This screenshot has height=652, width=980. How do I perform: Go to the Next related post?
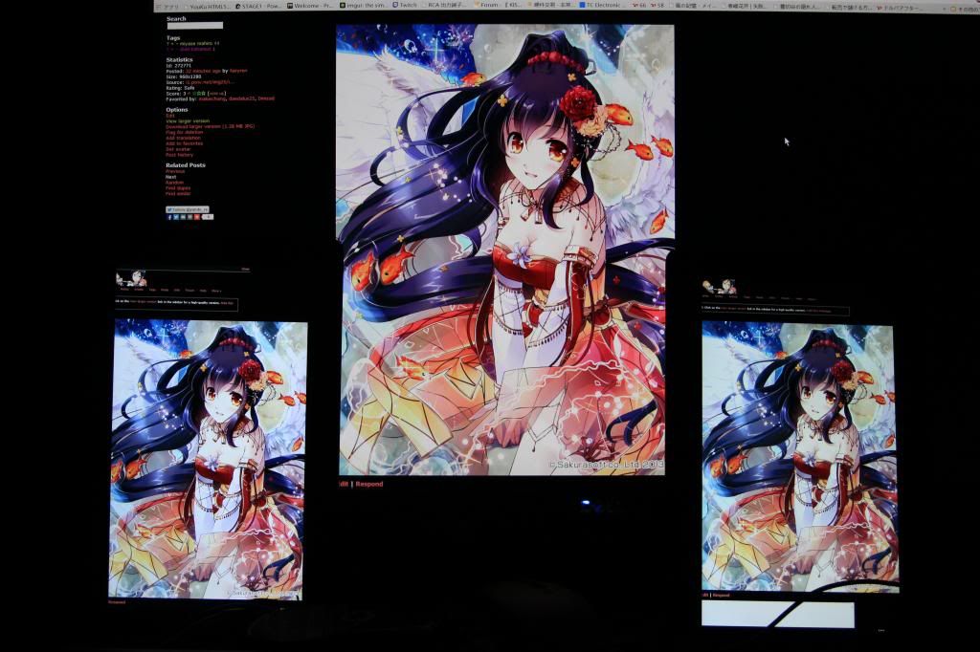tap(170, 177)
